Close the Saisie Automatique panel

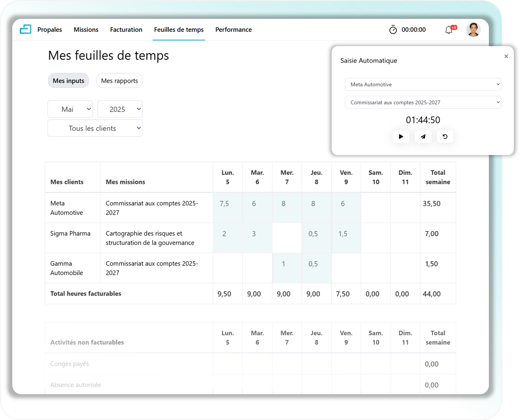coord(506,57)
